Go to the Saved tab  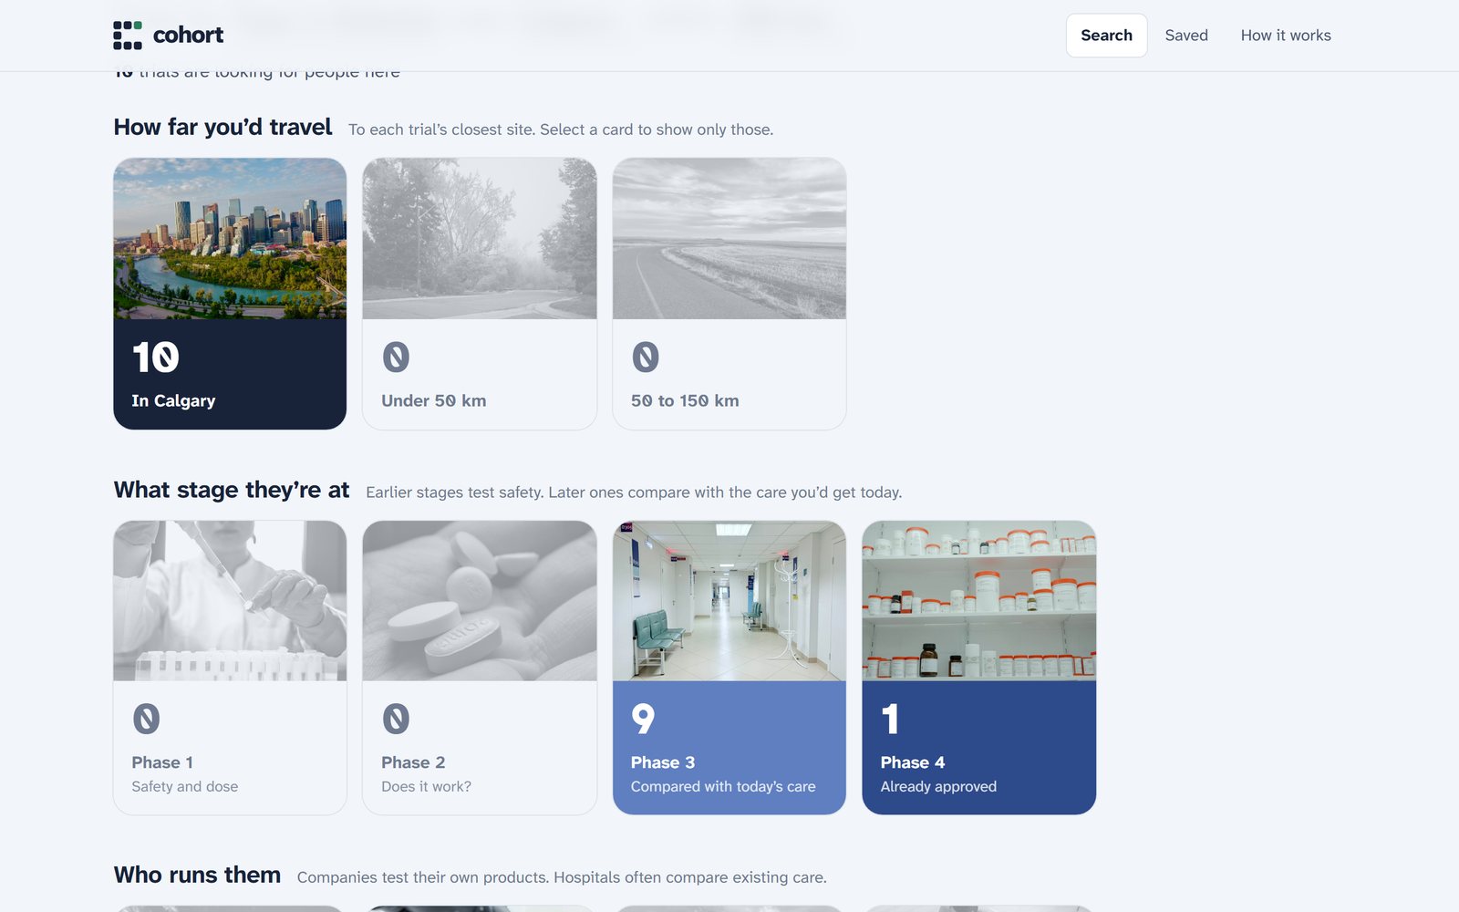(x=1185, y=36)
